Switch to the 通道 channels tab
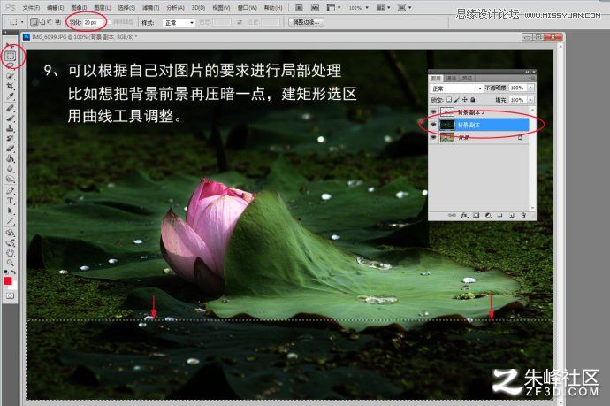Screen dimensions: 610x406 coord(451,78)
